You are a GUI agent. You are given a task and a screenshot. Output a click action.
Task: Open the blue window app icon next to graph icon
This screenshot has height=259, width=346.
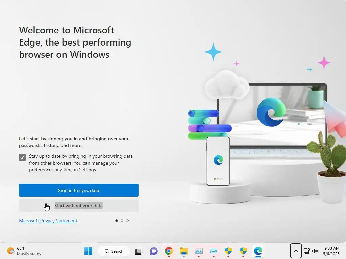pyautogui.click(x=214, y=251)
